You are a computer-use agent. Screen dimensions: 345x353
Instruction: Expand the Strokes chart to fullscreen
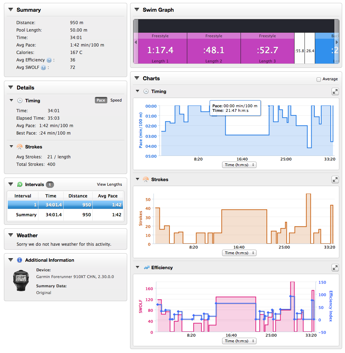point(335,179)
